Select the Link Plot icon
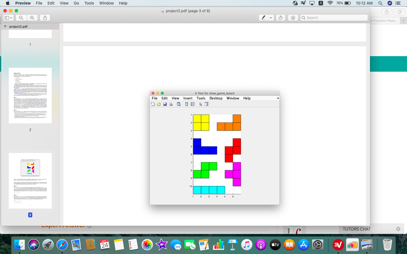This screenshot has width=407, height=254. pos(179,104)
